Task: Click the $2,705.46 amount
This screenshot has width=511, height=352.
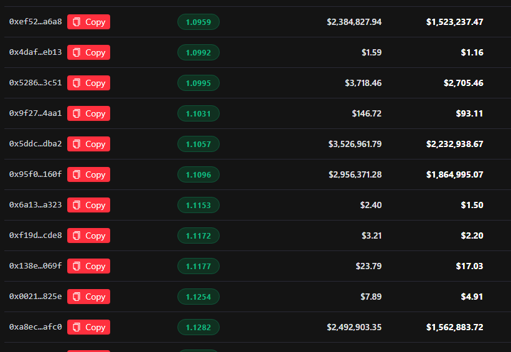Action: coord(464,83)
